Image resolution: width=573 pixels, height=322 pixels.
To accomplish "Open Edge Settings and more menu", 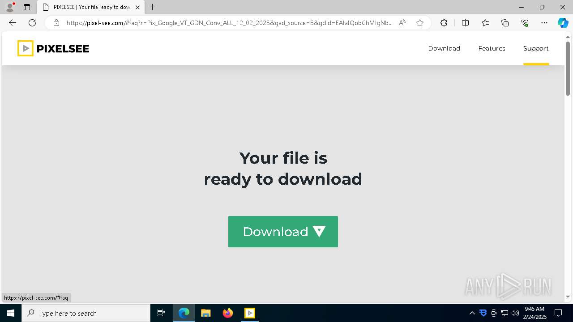I will 544,23.
